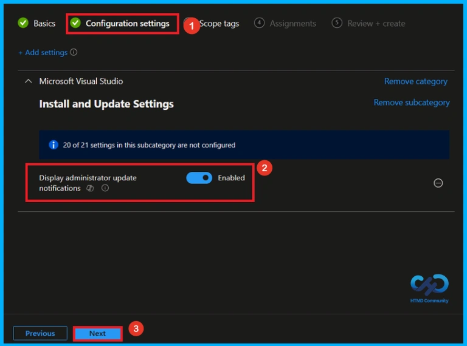Click '20 of 21 settings' banner text
The image size is (467, 346).
tap(149, 145)
